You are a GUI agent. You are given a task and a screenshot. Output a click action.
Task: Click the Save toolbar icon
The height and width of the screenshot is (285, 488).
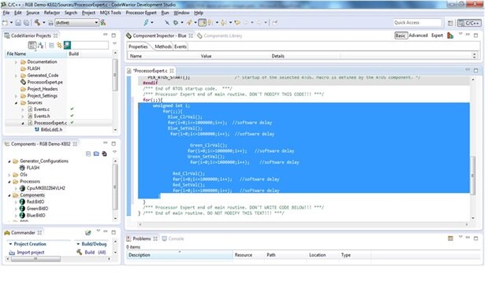(x=18, y=23)
